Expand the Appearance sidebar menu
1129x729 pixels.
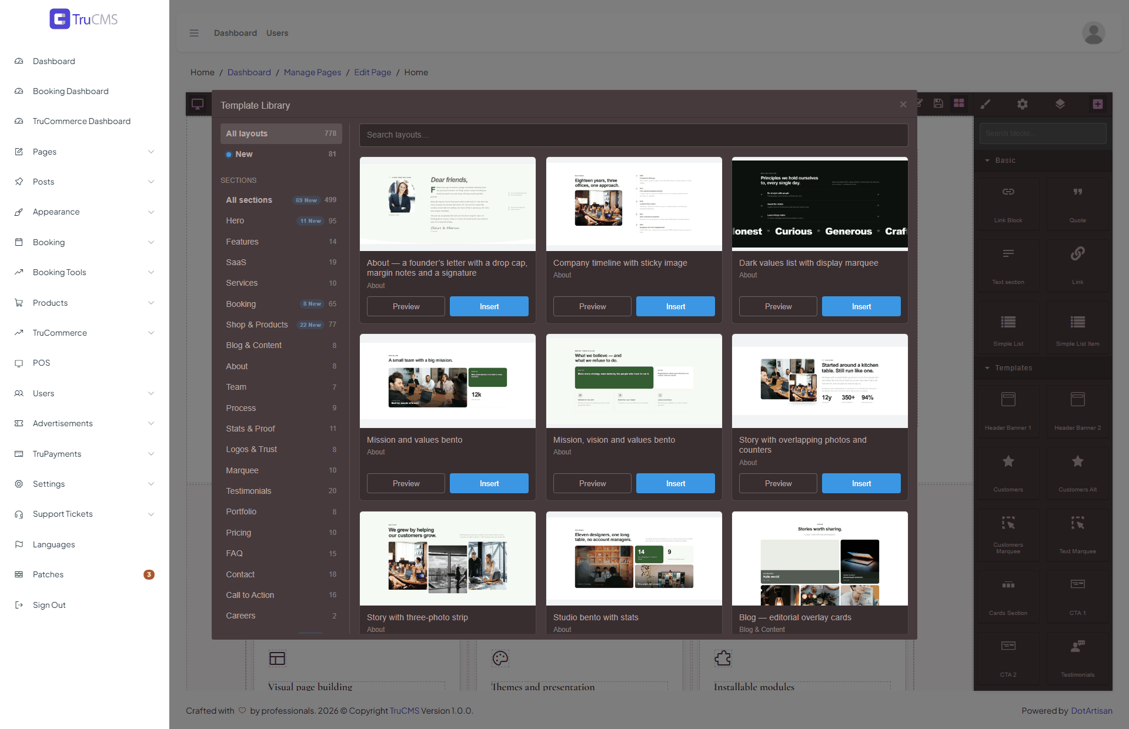[85, 212]
